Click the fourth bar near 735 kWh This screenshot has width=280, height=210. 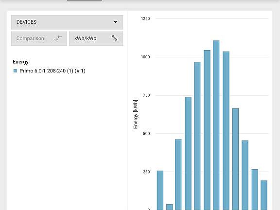188,154
